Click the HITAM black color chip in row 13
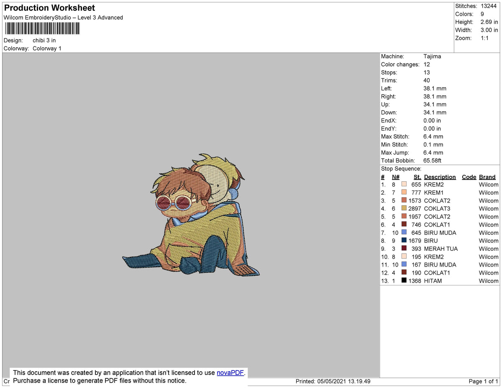 [x=404, y=281]
